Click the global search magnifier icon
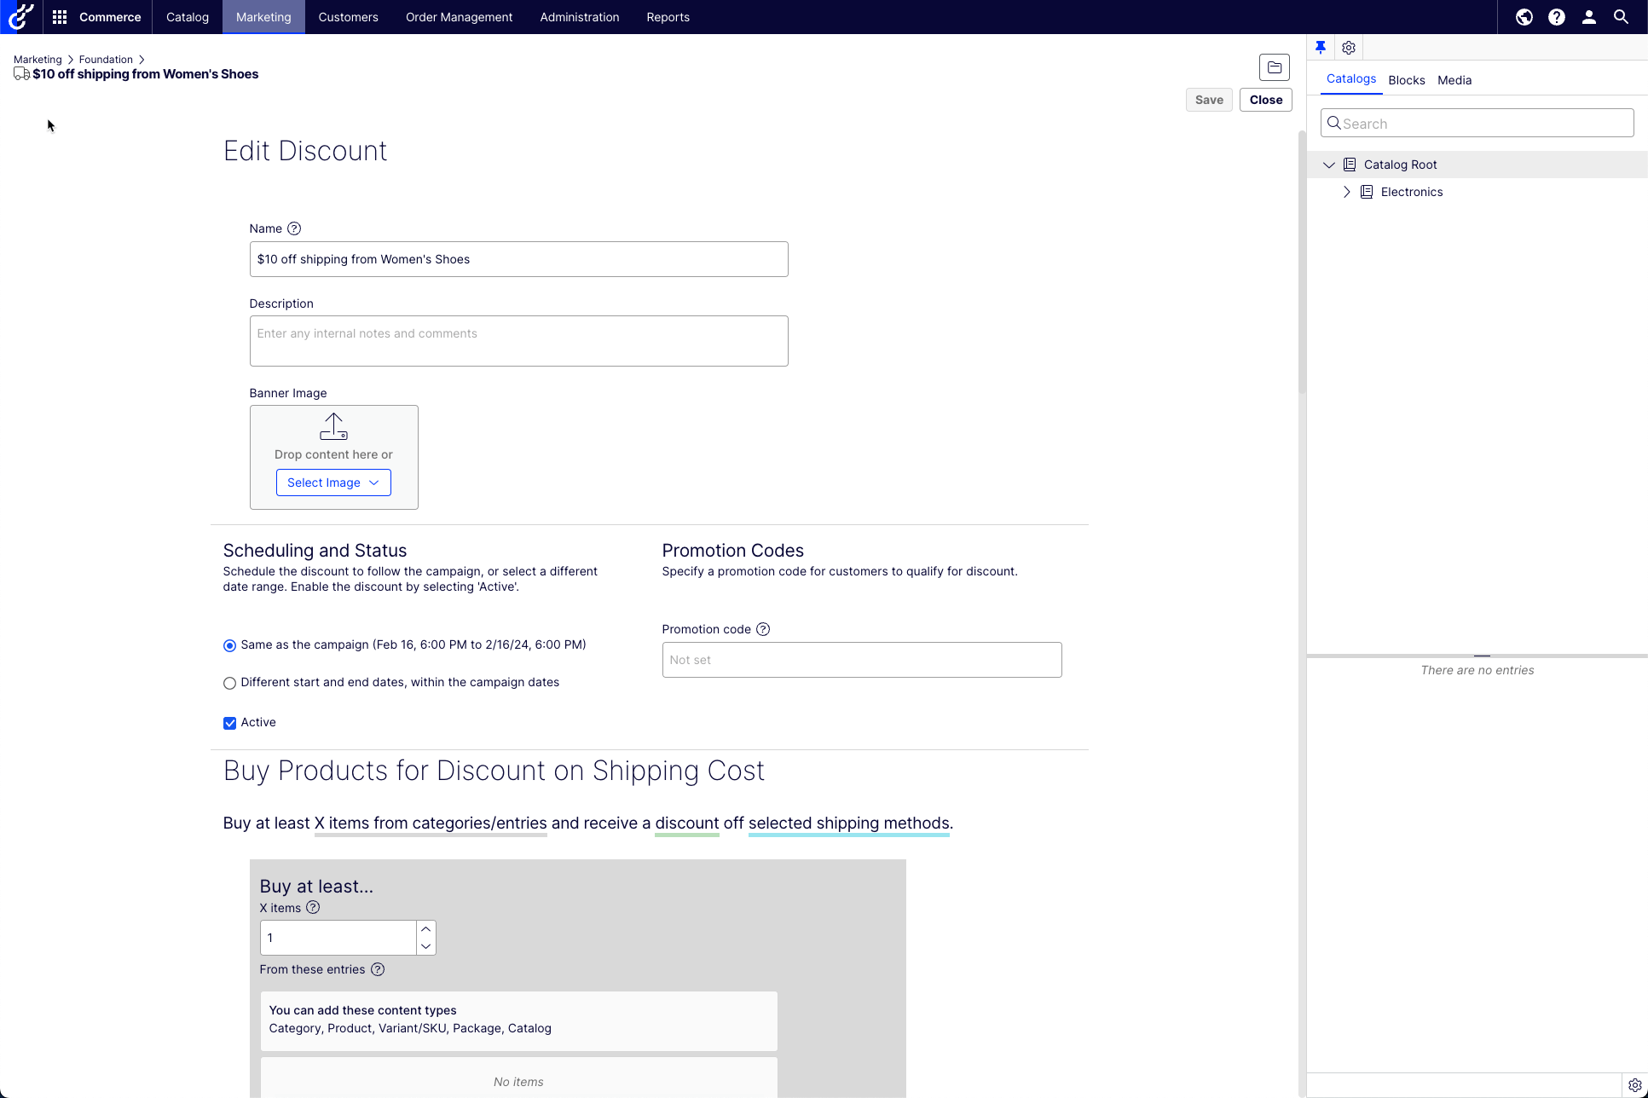This screenshot has width=1648, height=1098. (1622, 17)
